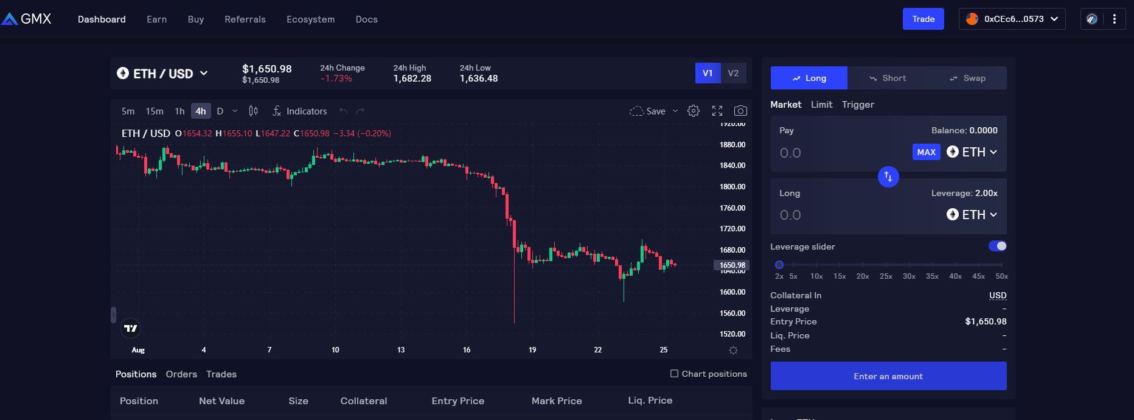The image size is (1134, 420).
Task: Expand the Save options chevron
Action: point(675,111)
